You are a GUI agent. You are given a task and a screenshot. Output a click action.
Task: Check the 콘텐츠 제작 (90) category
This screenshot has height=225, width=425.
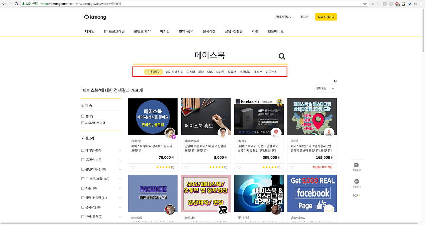[x=83, y=169]
